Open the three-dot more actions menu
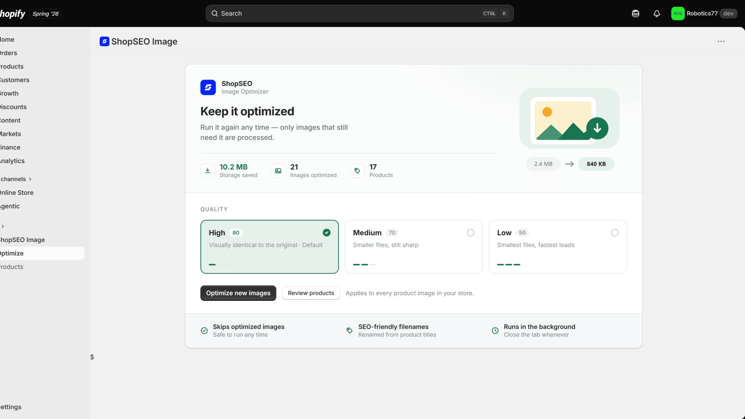 [x=721, y=41]
